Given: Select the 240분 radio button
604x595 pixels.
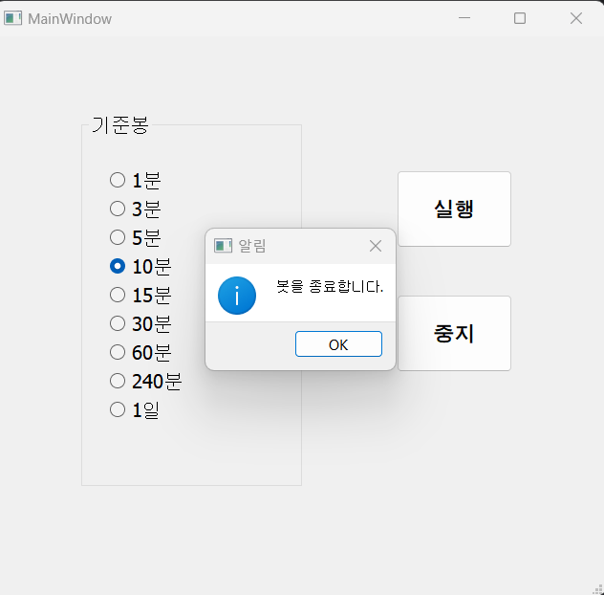Looking at the screenshot, I should click(145, 381).
